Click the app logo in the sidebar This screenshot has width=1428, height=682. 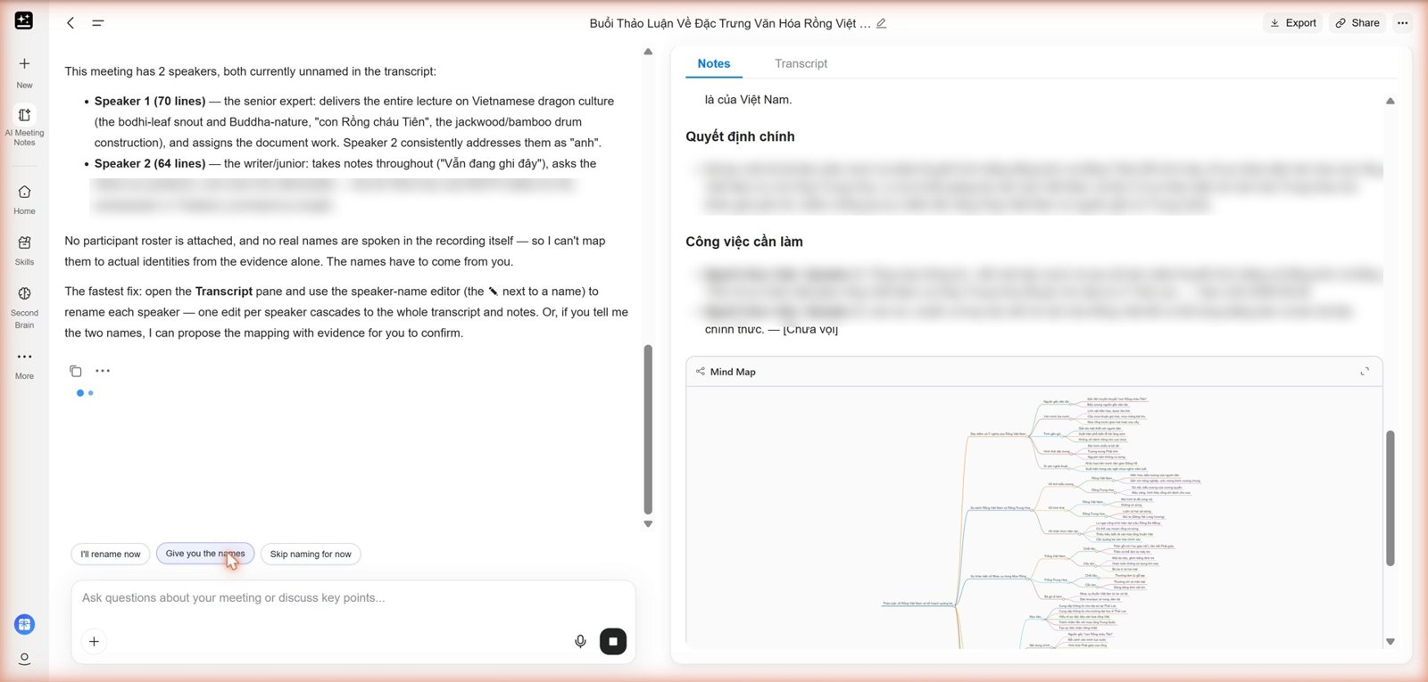tap(24, 21)
